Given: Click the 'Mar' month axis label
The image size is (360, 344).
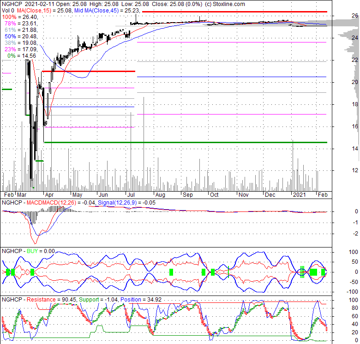Looking at the screenshot, I should [x=22, y=195].
